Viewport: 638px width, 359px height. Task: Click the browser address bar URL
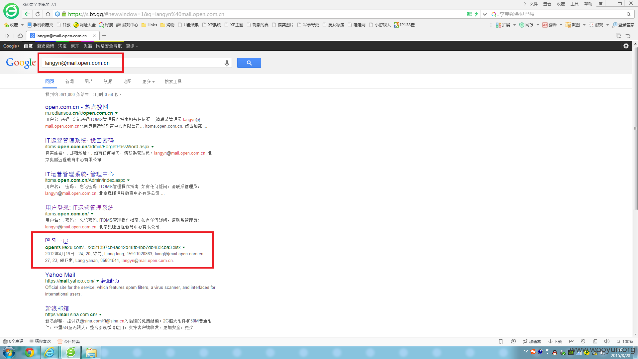146,14
